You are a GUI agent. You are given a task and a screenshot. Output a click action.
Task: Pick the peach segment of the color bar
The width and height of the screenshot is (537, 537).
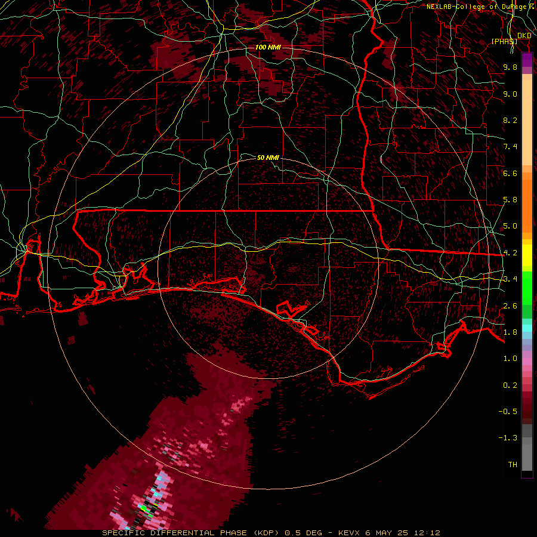(527, 120)
